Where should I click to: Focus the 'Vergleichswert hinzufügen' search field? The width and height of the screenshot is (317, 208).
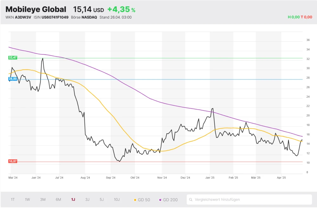click(250, 200)
